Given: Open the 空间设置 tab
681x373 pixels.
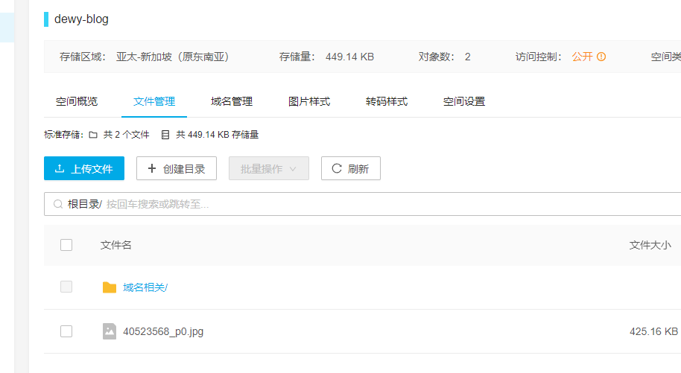Looking at the screenshot, I should tap(464, 101).
